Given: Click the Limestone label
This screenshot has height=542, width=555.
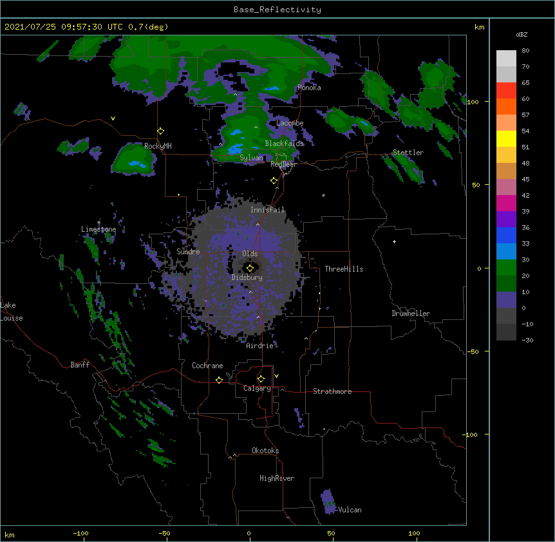Looking at the screenshot, I should tap(99, 229).
